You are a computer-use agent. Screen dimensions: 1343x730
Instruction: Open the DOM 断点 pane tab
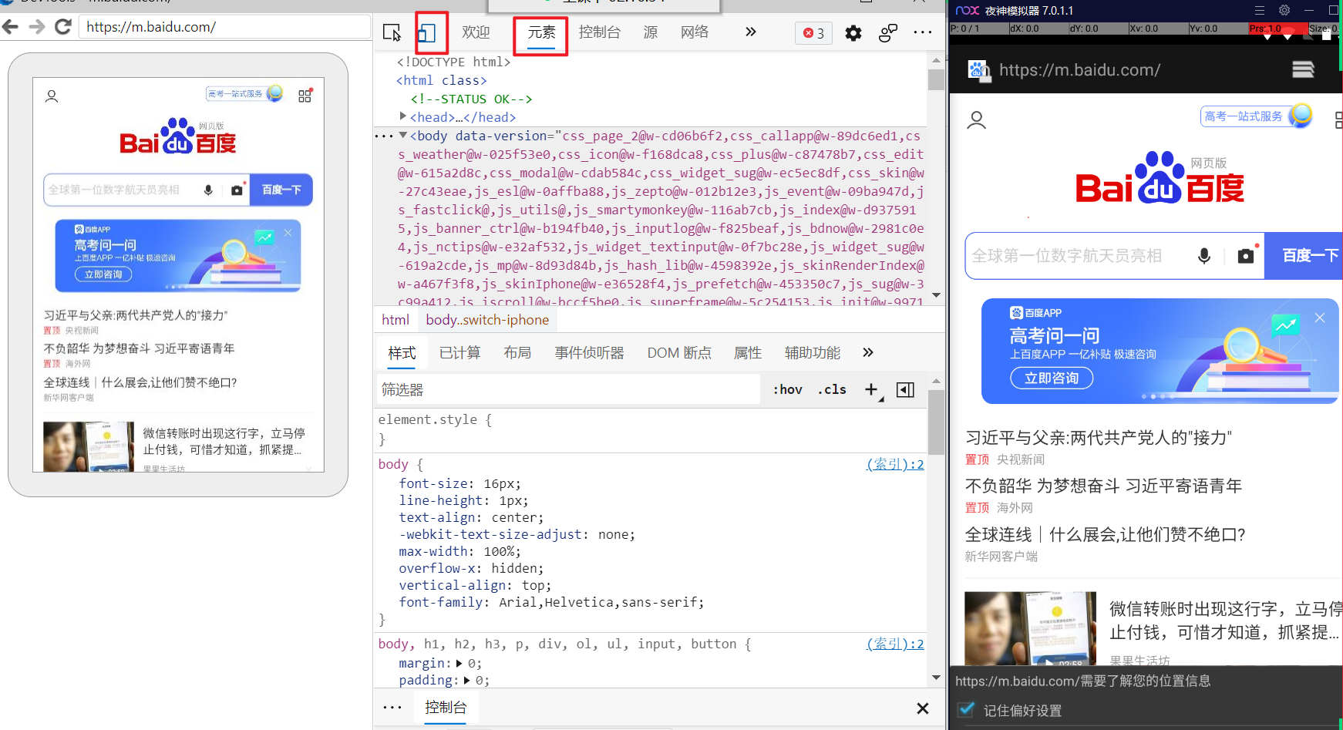point(679,353)
